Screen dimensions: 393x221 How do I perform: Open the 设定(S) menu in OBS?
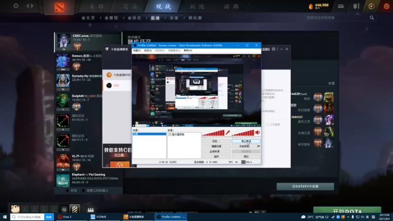pos(148,51)
